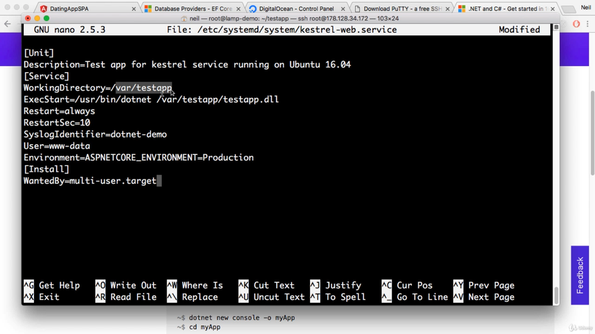Switch to DigitalOcean - Control Panel tab
The image size is (595, 334).
coord(297,8)
